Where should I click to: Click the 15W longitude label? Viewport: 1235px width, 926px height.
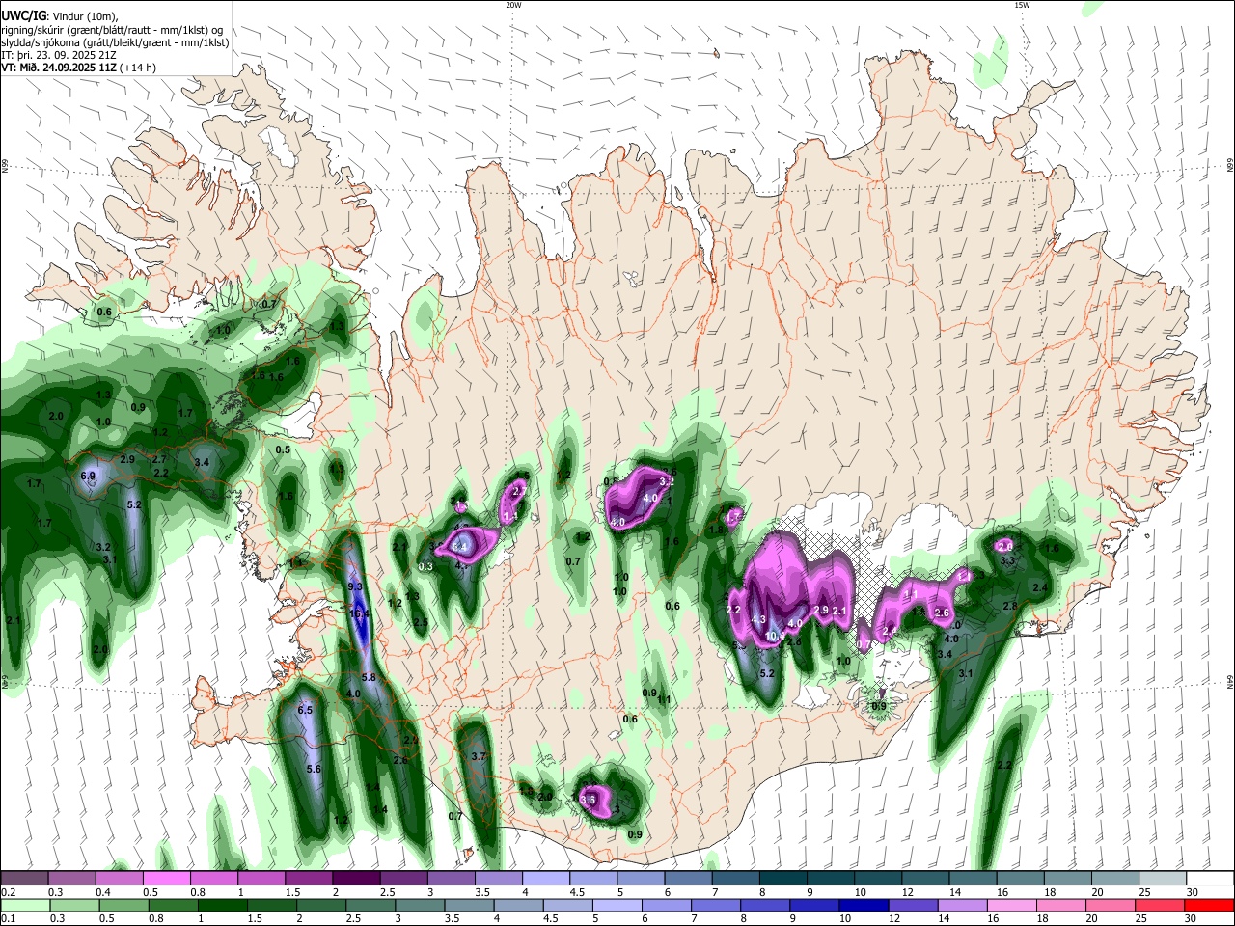pyautogui.click(x=1022, y=5)
